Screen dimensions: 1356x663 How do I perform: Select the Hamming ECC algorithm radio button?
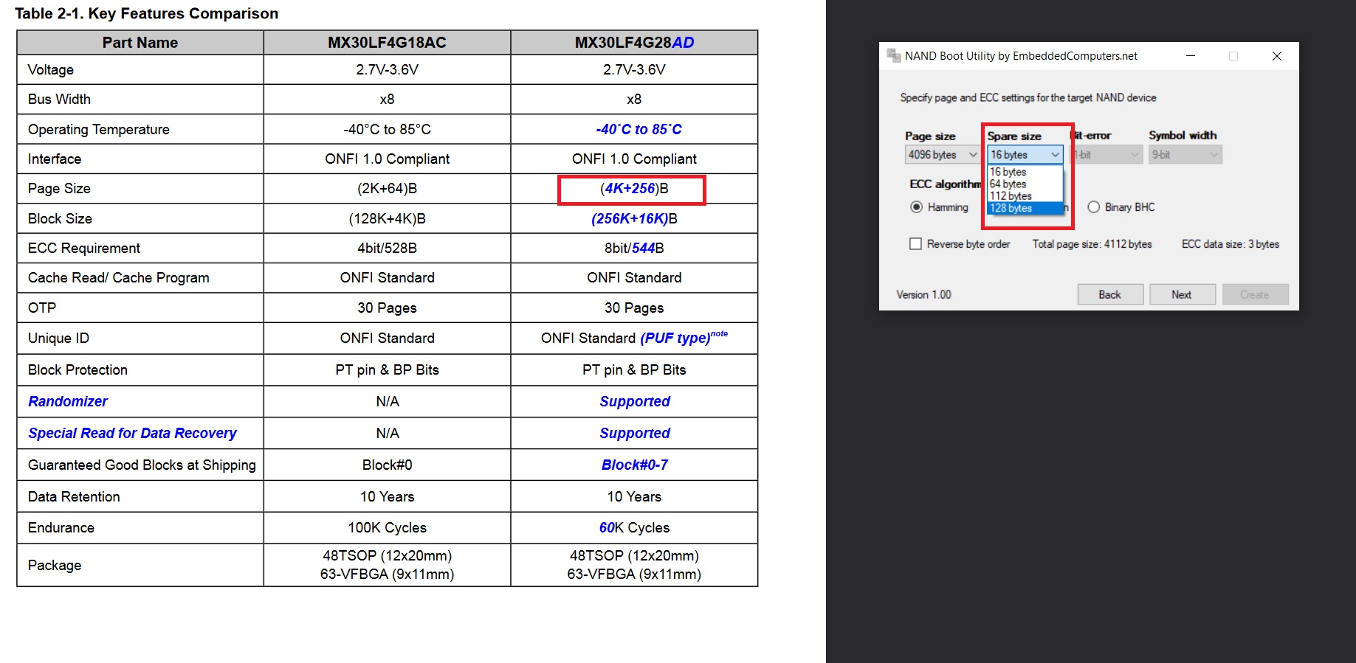click(916, 207)
